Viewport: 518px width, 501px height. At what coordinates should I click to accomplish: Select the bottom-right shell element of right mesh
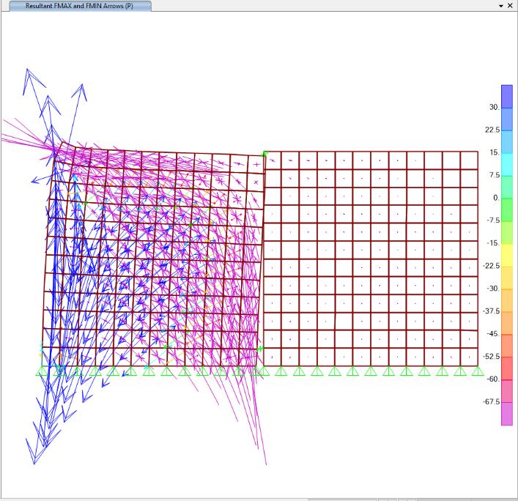(469, 357)
